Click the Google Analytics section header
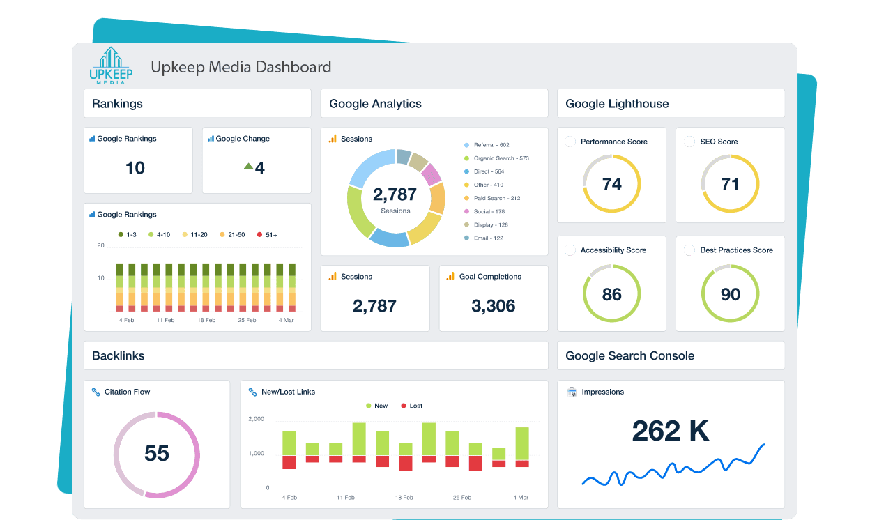The image size is (870, 520). click(x=434, y=104)
